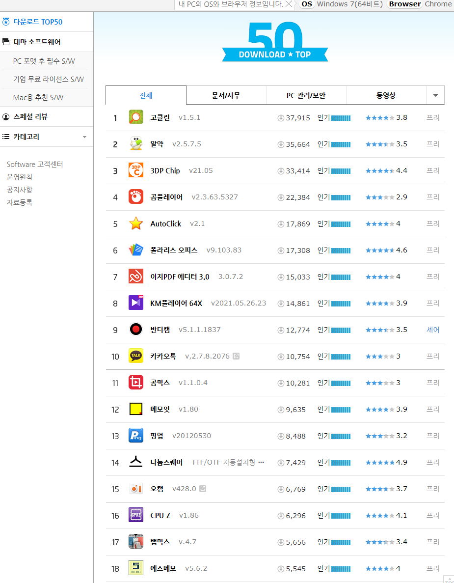Switch to the 문서/사무 tab
The width and height of the screenshot is (454, 583).
point(226,95)
